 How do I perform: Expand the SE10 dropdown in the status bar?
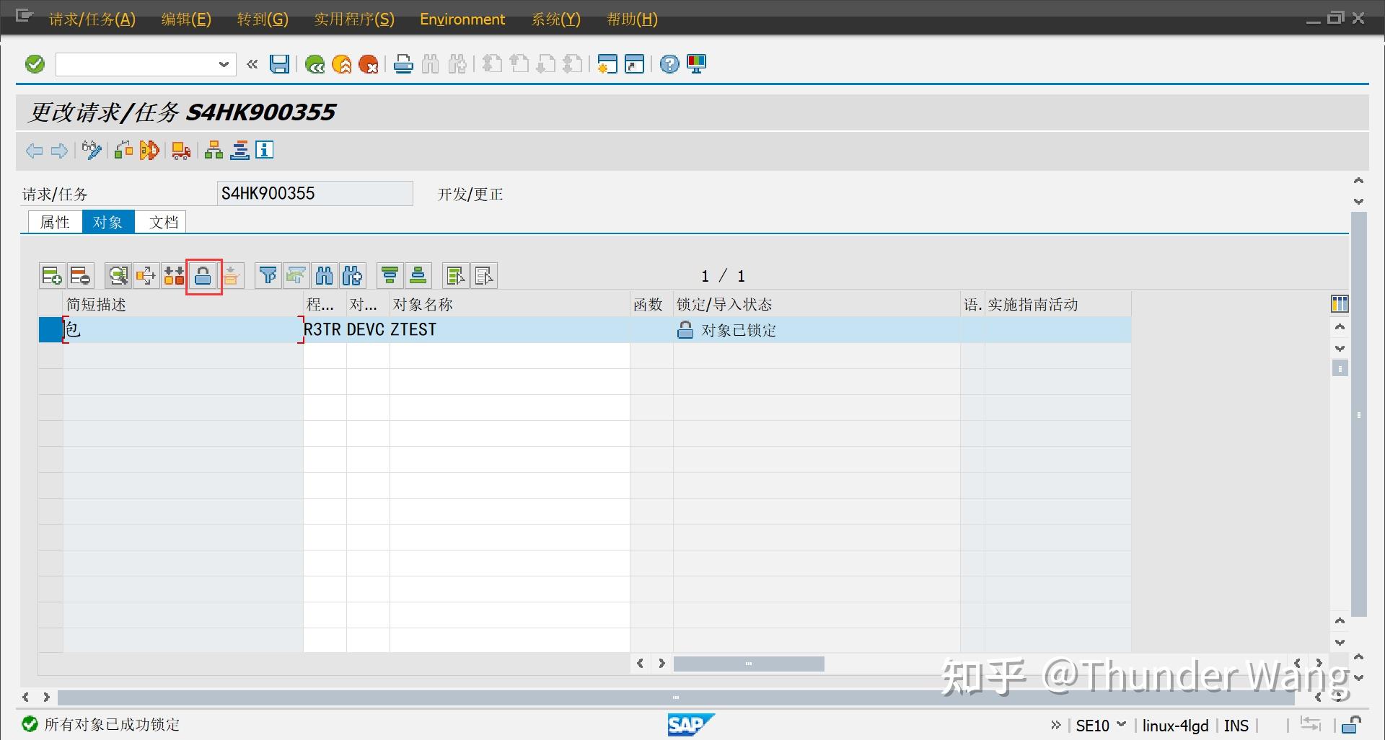1121,726
